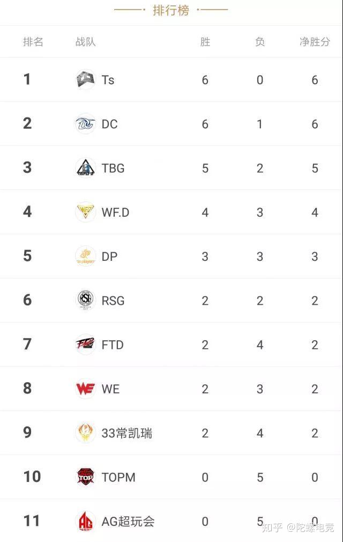Open the WE red team logo
Image resolution: width=343 pixels, height=542 pixels.
85,389
